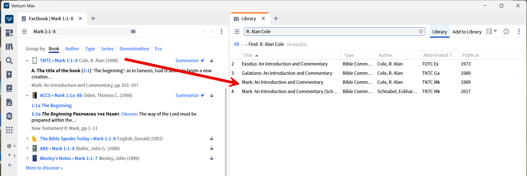Screen dimensions: 527x176
Task: Group results by Book
Action: pyautogui.click(x=54, y=49)
